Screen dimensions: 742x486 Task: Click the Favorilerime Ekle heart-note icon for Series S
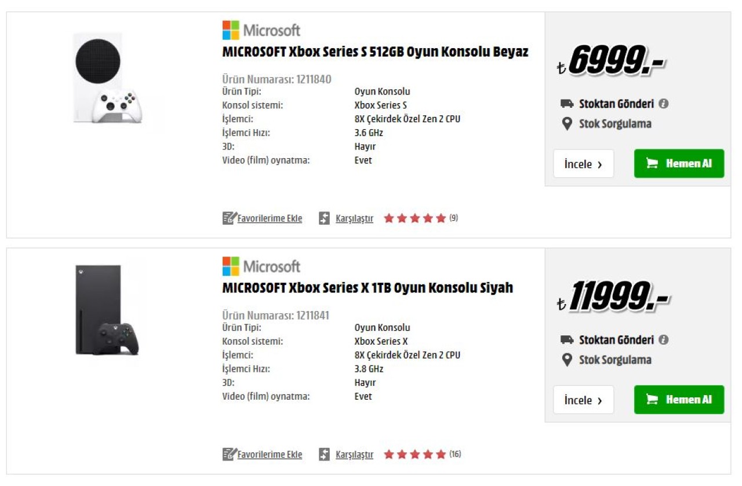point(227,218)
